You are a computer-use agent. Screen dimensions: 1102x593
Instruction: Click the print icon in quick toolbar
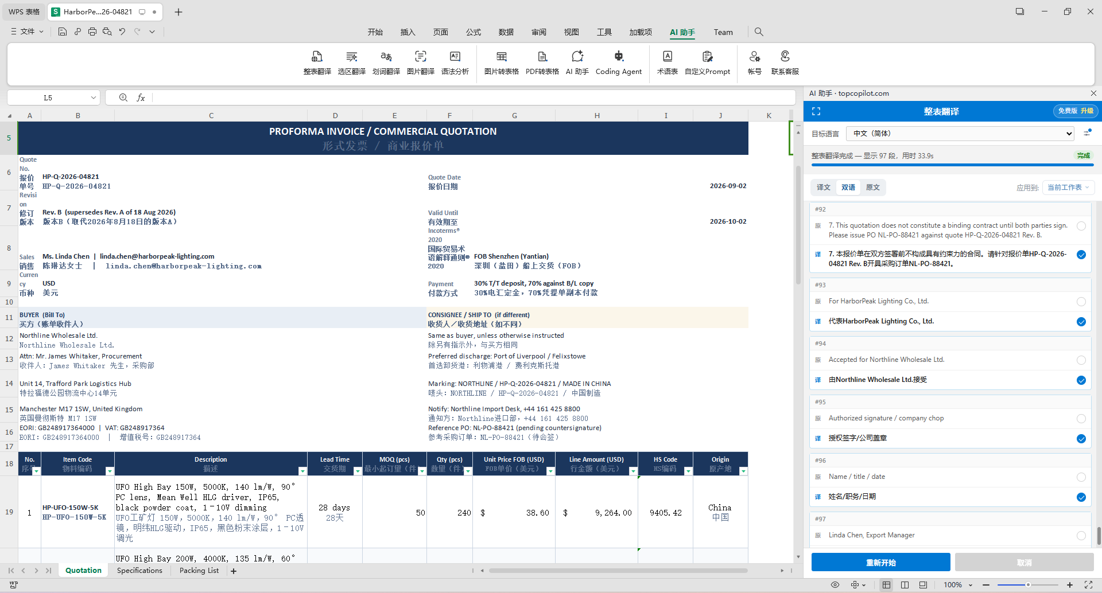[92, 32]
